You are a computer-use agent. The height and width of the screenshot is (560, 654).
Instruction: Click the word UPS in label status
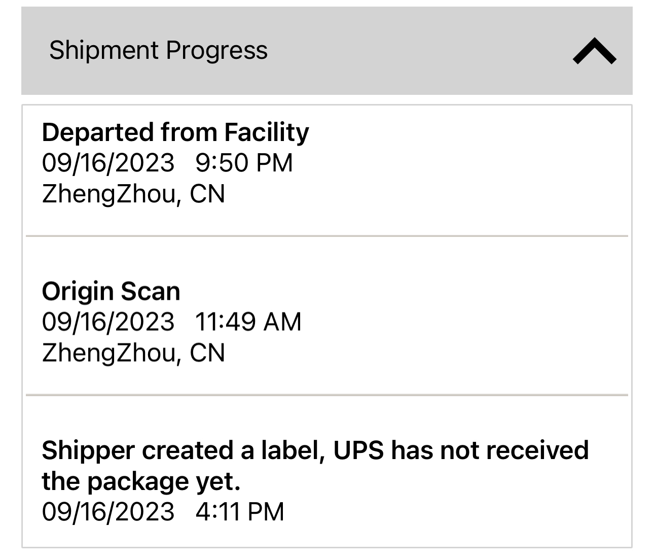point(358,450)
